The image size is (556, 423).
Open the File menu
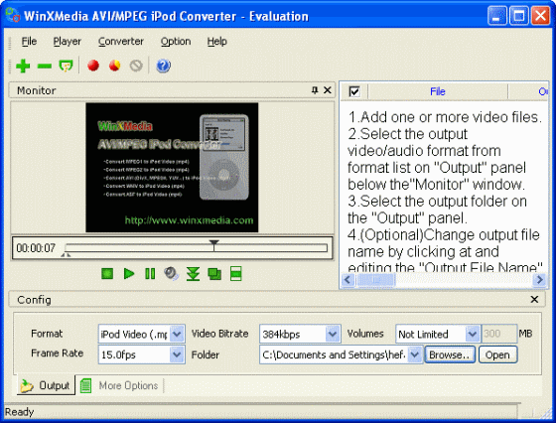(x=29, y=42)
